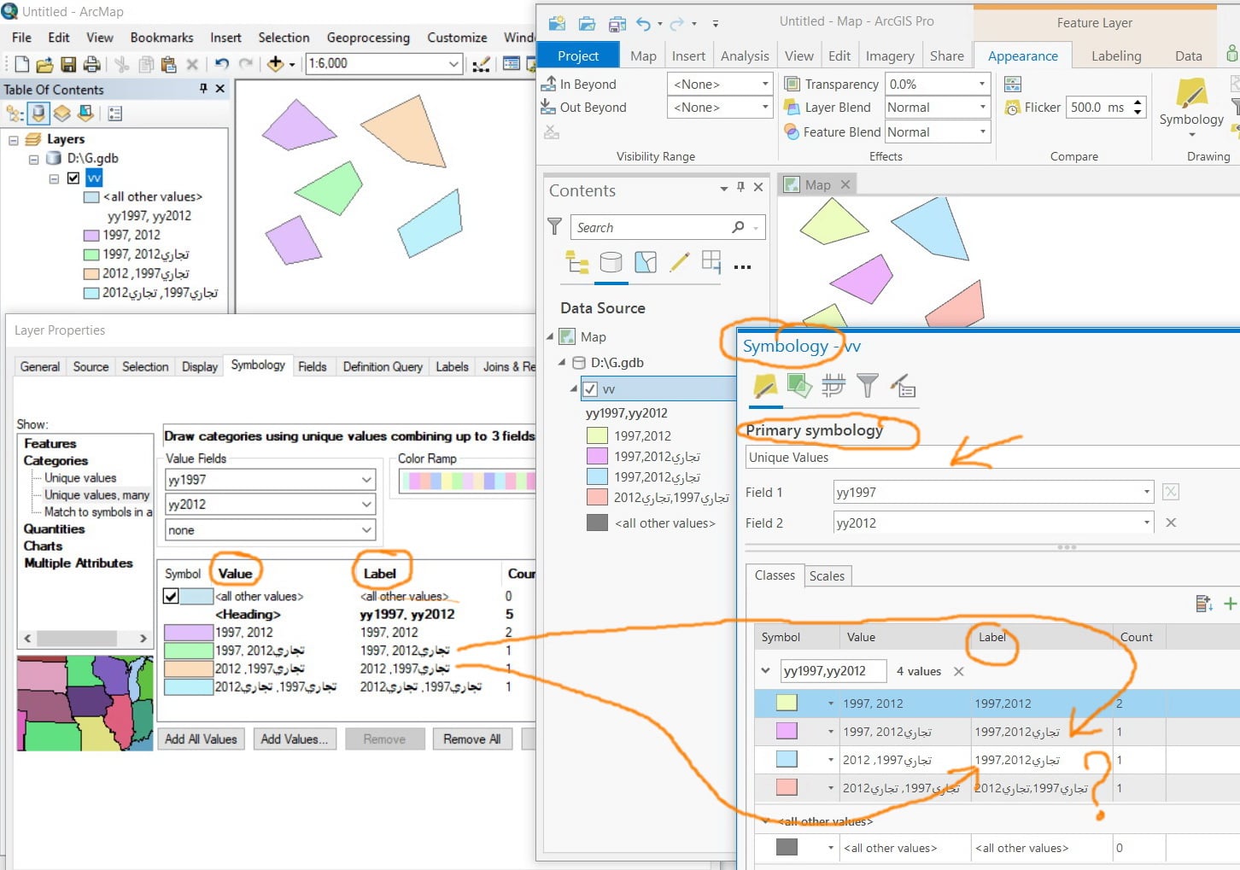
Task: Click the Add All Values button
Action: (x=202, y=739)
